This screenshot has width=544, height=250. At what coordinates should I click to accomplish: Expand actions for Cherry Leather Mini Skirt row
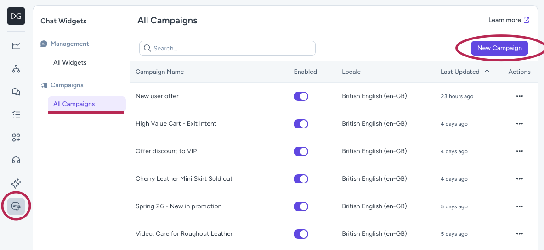point(520,179)
